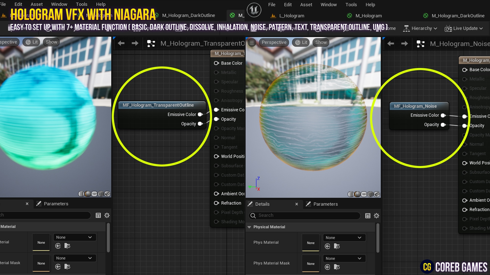The image size is (490, 275).
Task: Open Asset menu in right window
Action: [x=306, y=5]
